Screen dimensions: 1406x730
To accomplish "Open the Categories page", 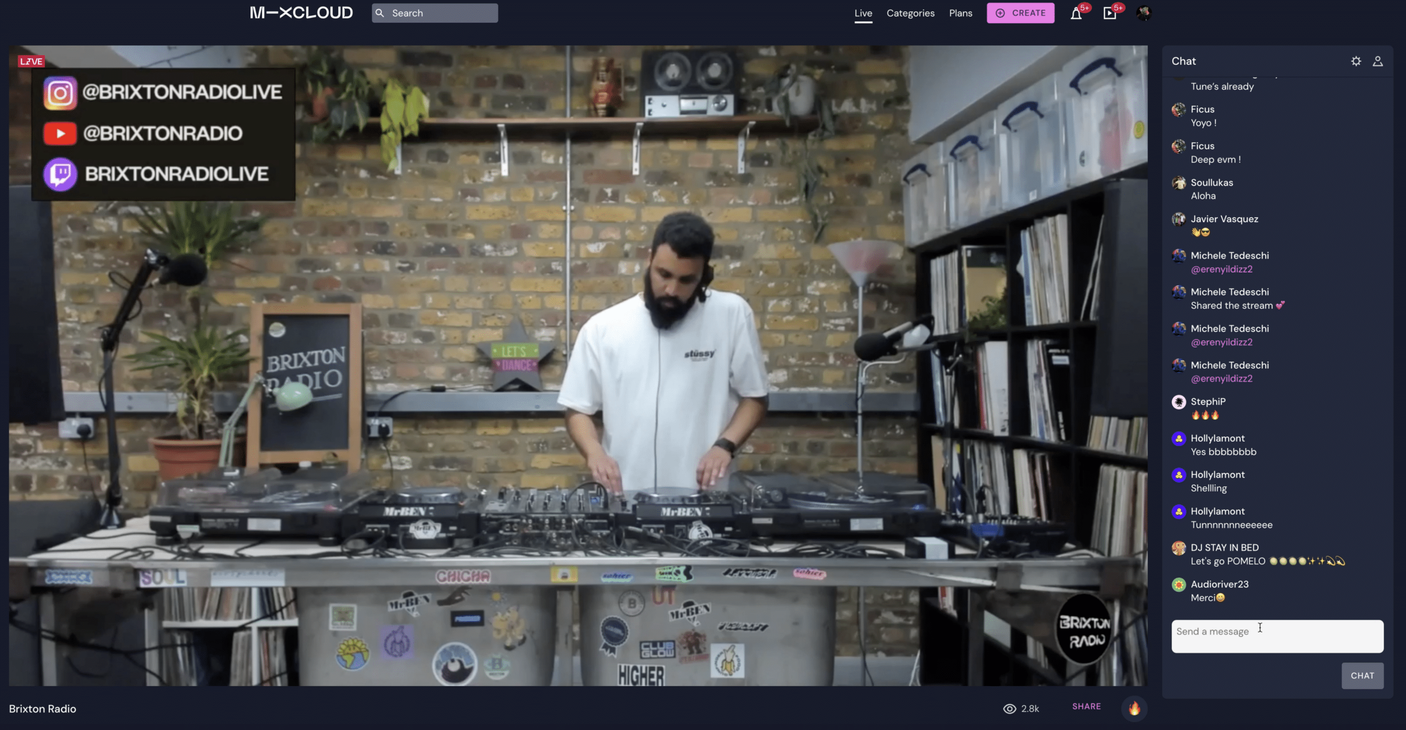I will tap(910, 13).
